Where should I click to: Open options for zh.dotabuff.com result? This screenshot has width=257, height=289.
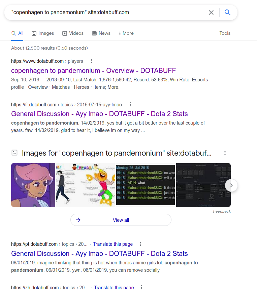pos(141,287)
